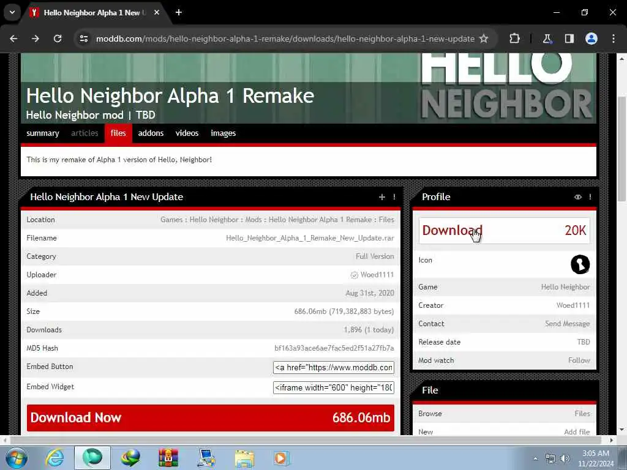Click the Hello Neighbor Alpha 1 Remake title
This screenshot has height=470, width=627.
[x=170, y=96]
